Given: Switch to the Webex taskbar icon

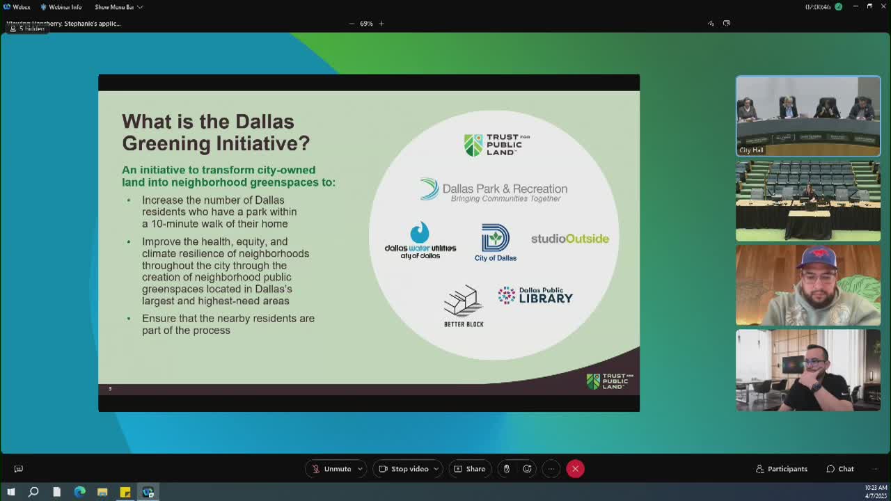Looking at the screenshot, I should point(148,492).
